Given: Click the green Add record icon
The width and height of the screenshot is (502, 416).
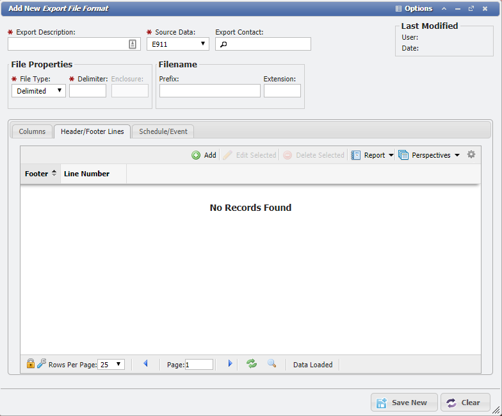Looking at the screenshot, I should [x=196, y=155].
